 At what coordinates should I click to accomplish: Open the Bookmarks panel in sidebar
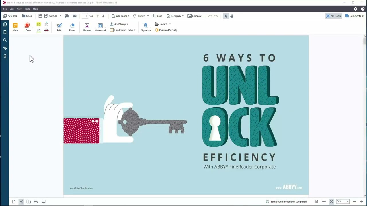pyautogui.click(x=5, y=32)
